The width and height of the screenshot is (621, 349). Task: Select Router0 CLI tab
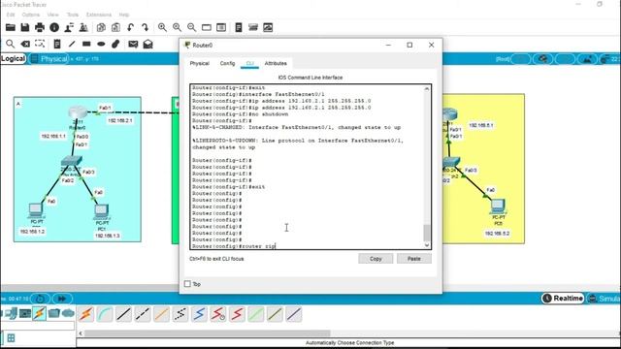click(250, 63)
